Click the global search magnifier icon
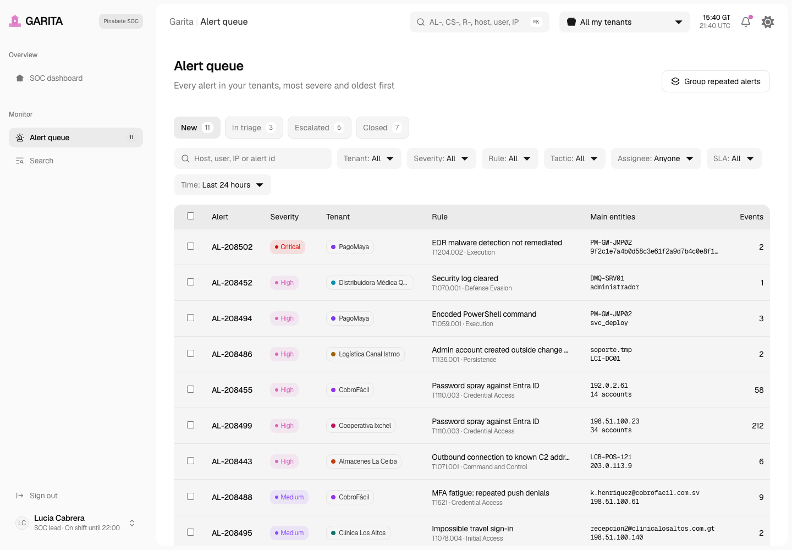 coord(421,22)
